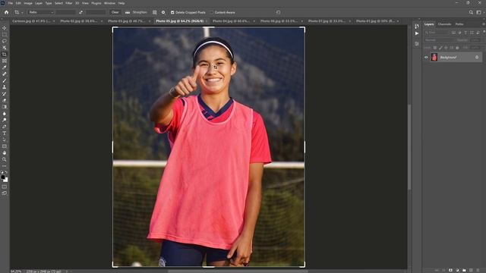Open the Crop tool preset picker arrow

tap(22, 13)
